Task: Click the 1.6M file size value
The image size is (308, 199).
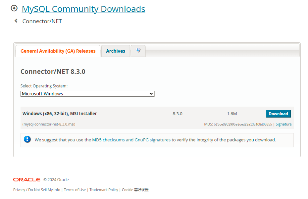Action: [232, 114]
